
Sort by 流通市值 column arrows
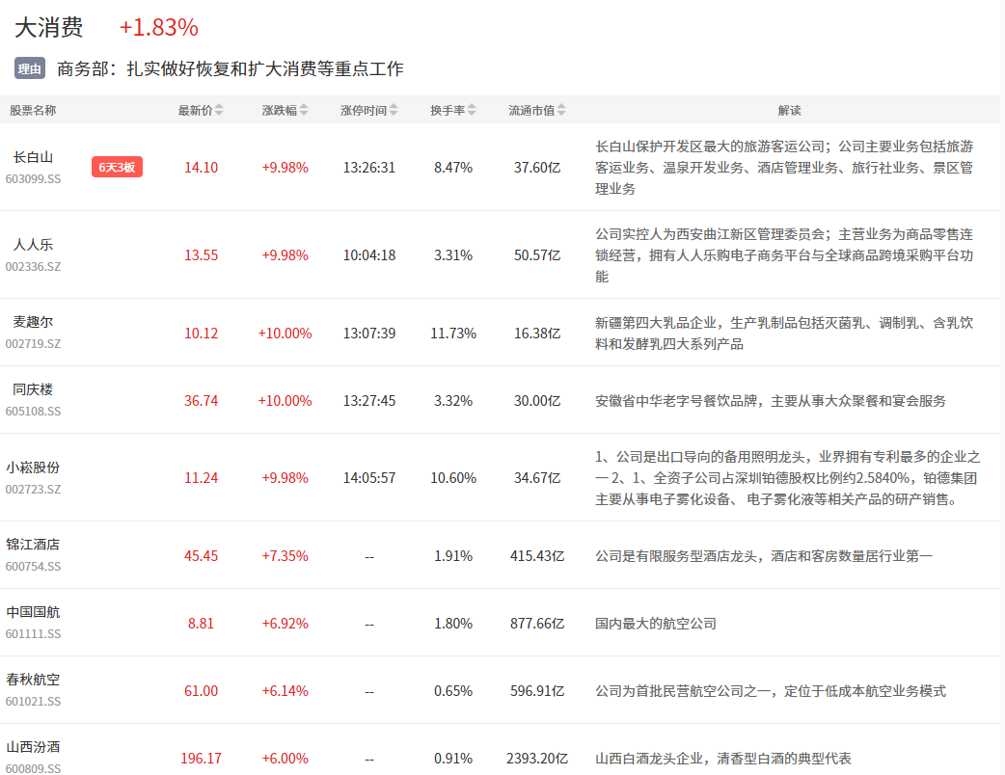[561, 110]
